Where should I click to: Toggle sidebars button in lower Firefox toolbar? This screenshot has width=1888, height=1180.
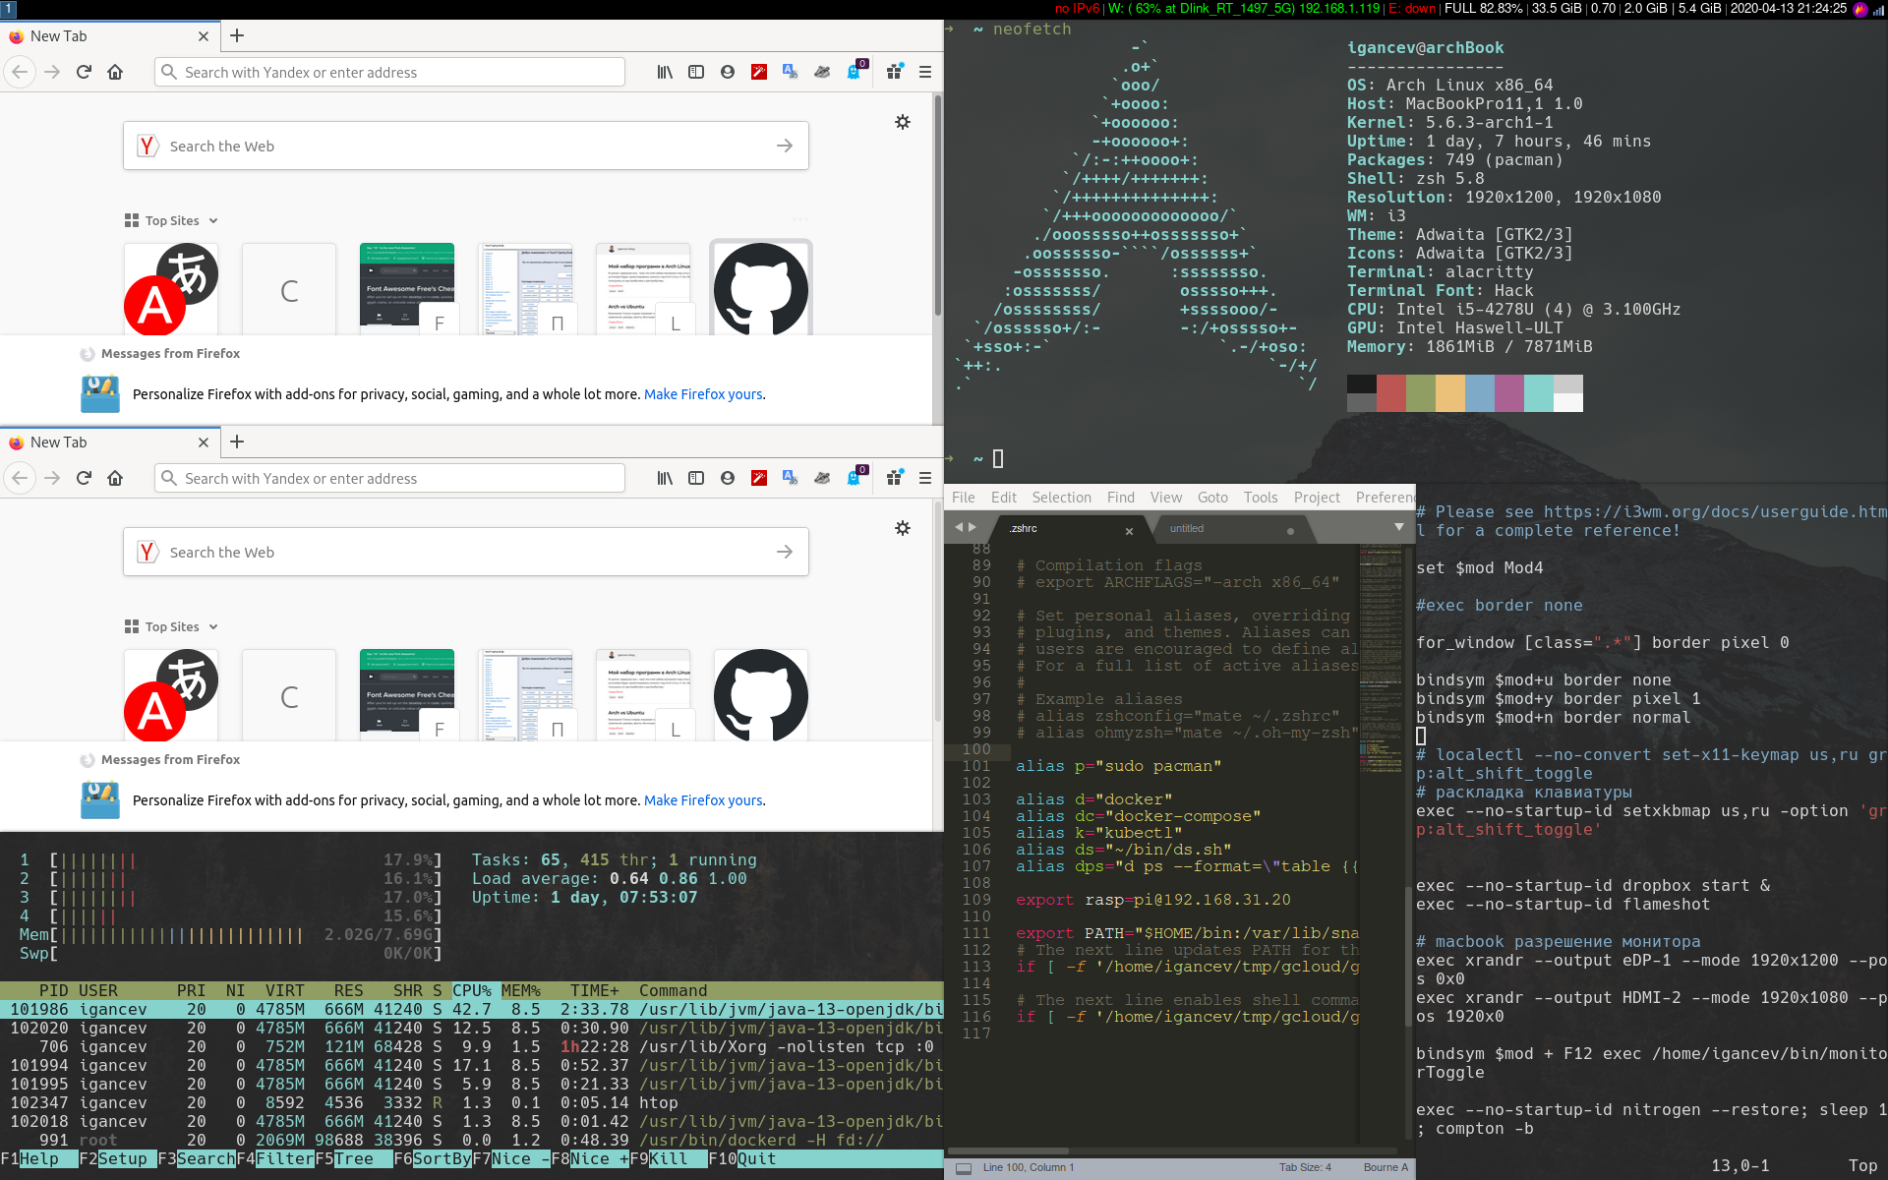pyautogui.click(x=696, y=478)
